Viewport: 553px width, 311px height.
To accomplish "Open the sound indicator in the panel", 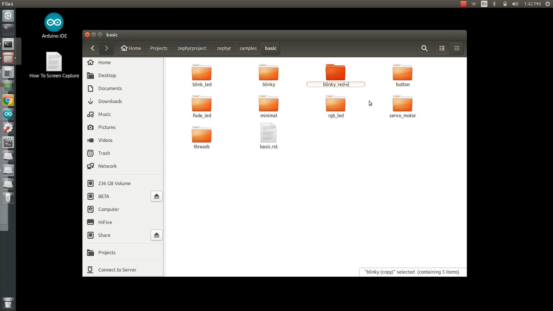I will [515, 4].
